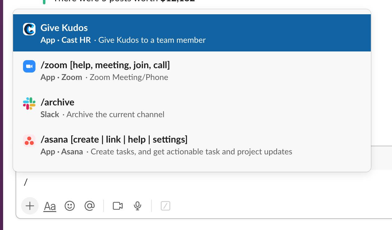Viewport: 392px width, 230px height.
Task: Open the Aa text formatting options
Action: [50, 206]
